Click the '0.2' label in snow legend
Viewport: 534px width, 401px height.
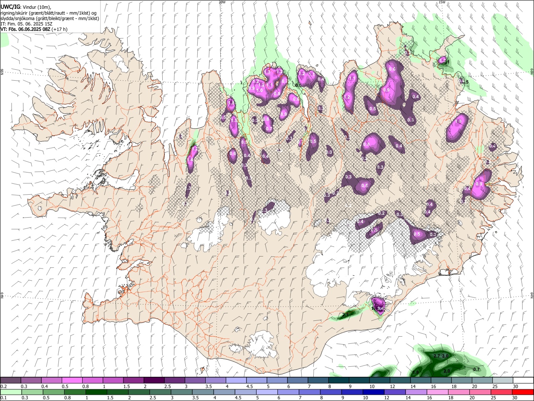click(x=3, y=386)
